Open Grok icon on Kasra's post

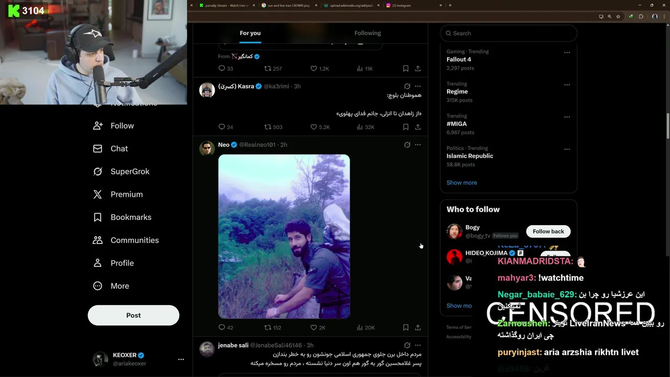pyautogui.click(x=407, y=86)
